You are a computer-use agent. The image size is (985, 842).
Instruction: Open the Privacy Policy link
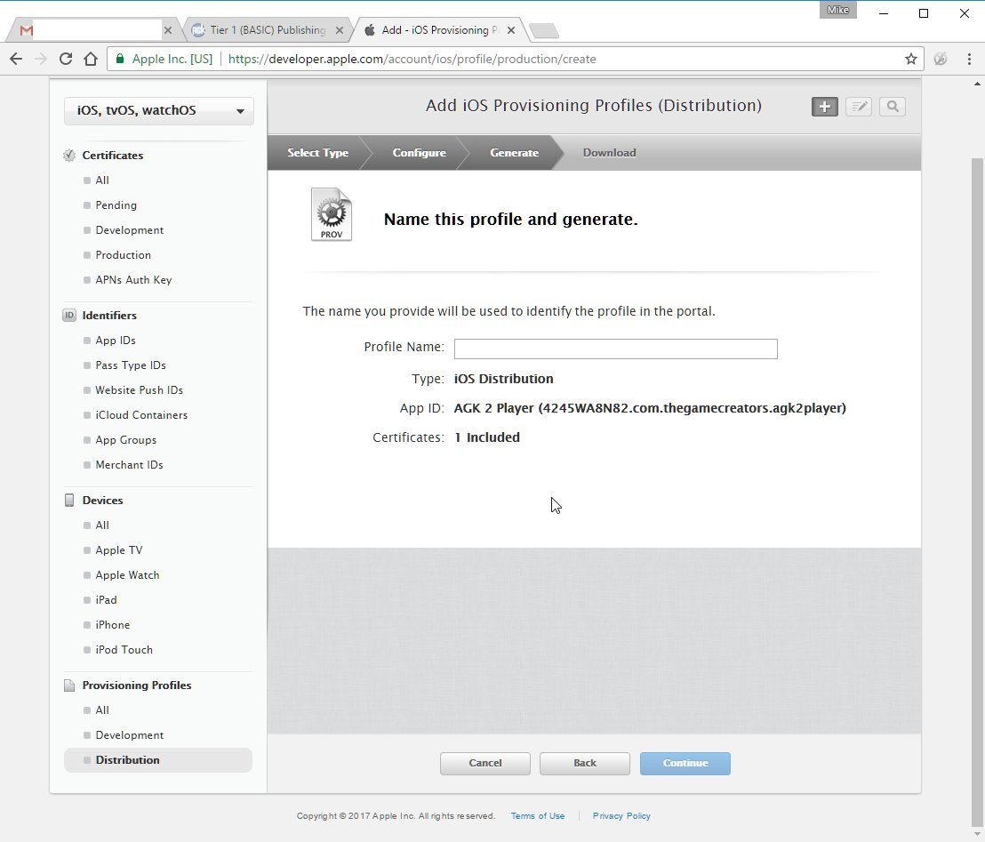tap(621, 816)
